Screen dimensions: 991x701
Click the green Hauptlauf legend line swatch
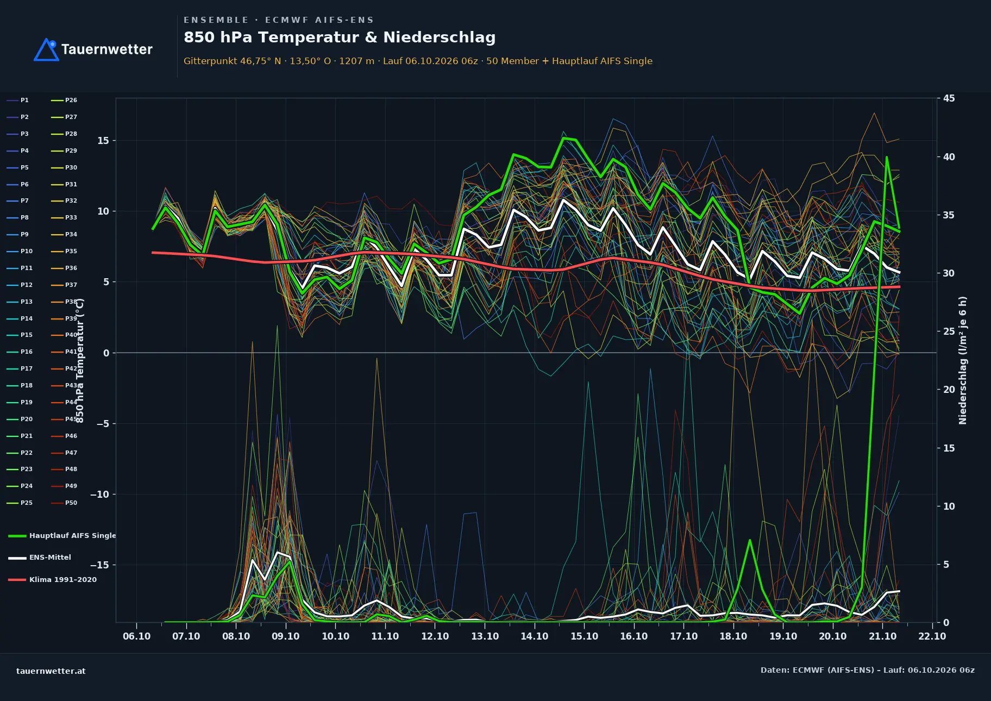coord(17,536)
